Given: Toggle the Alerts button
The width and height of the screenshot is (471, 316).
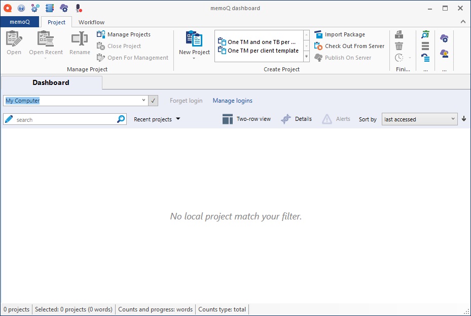Looking at the screenshot, I should tap(336, 119).
